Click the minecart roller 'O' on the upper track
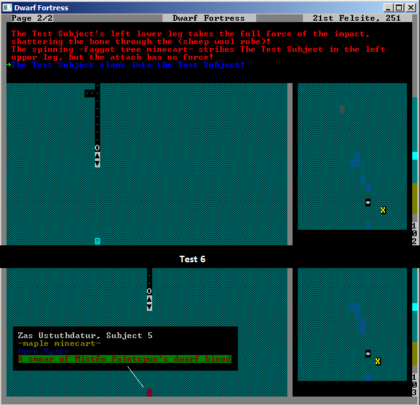The width and height of the screenshot is (420, 405). pos(98,147)
